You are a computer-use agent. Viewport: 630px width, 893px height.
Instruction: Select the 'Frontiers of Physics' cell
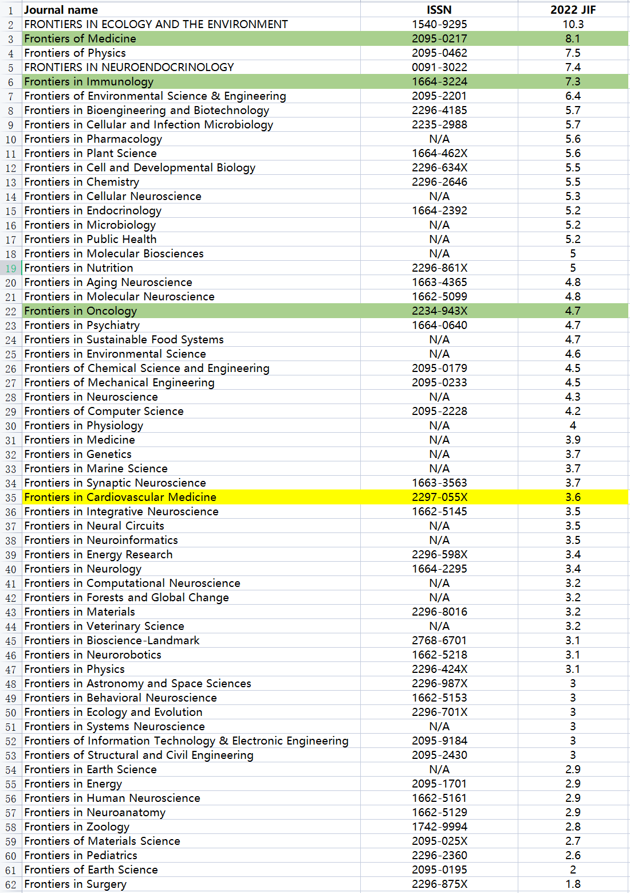(x=191, y=53)
